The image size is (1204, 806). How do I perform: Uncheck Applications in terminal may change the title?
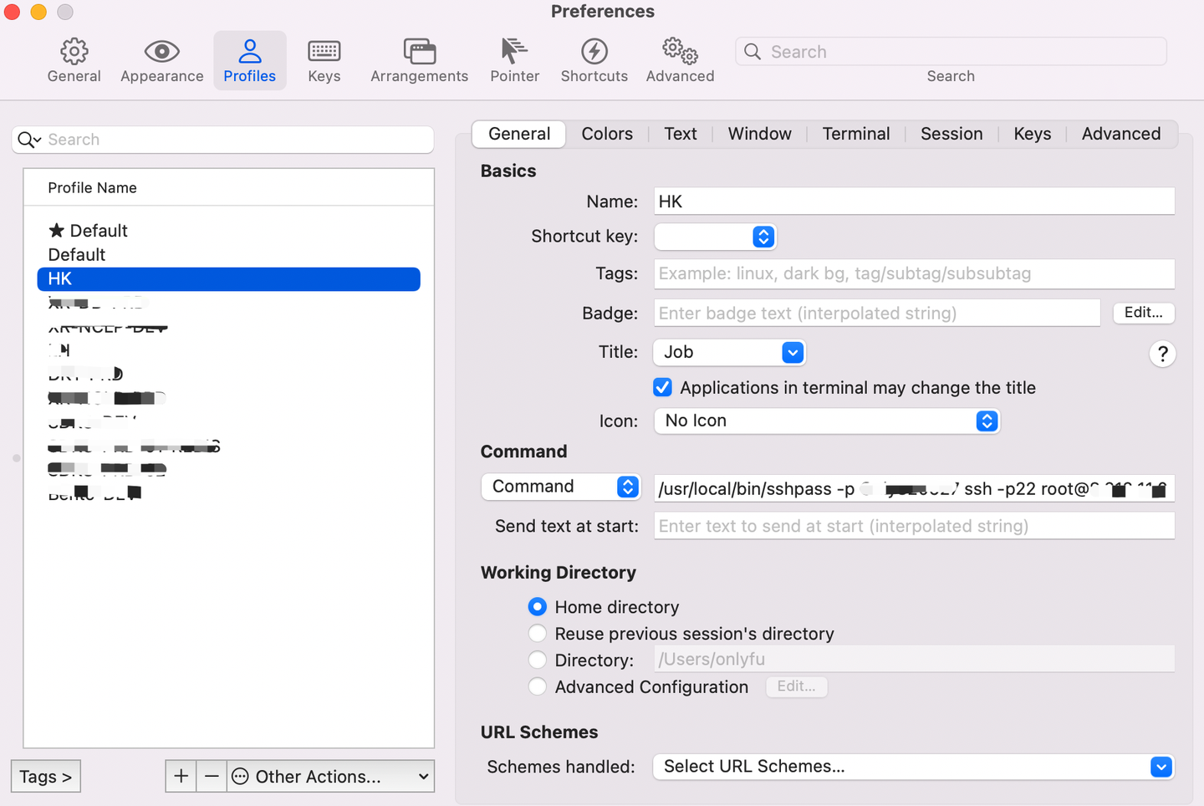coord(662,387)
